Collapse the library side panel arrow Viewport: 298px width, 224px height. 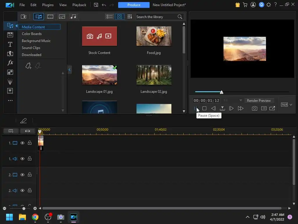click(x=70, y=70)
